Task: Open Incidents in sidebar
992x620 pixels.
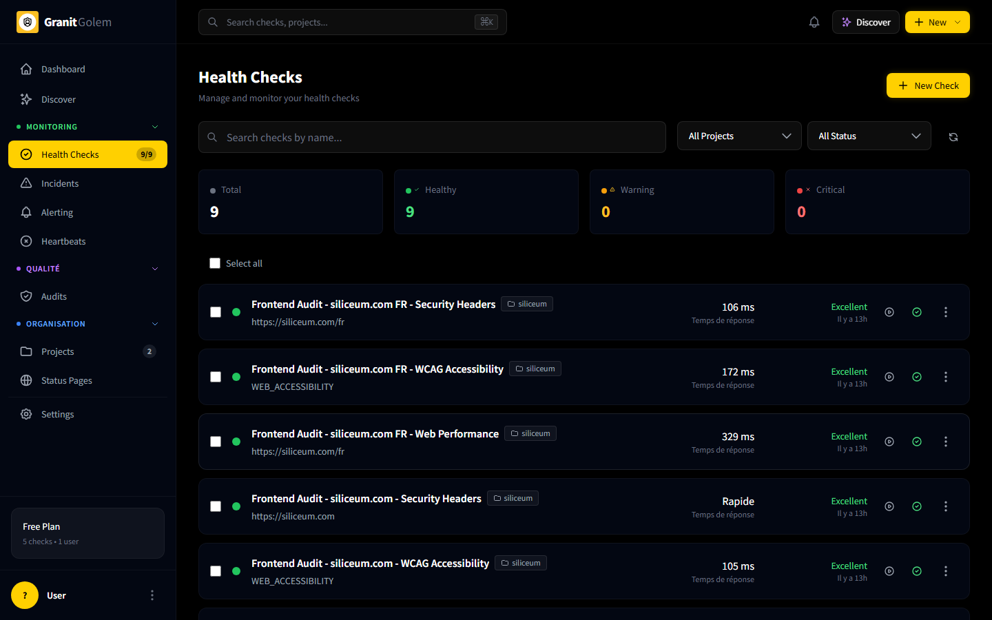Action: point(87,183)
